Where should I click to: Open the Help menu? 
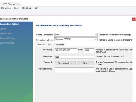36,8
